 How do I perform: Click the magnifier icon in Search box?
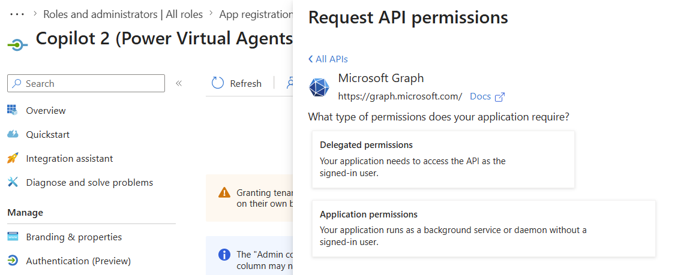tap(17, 83)
